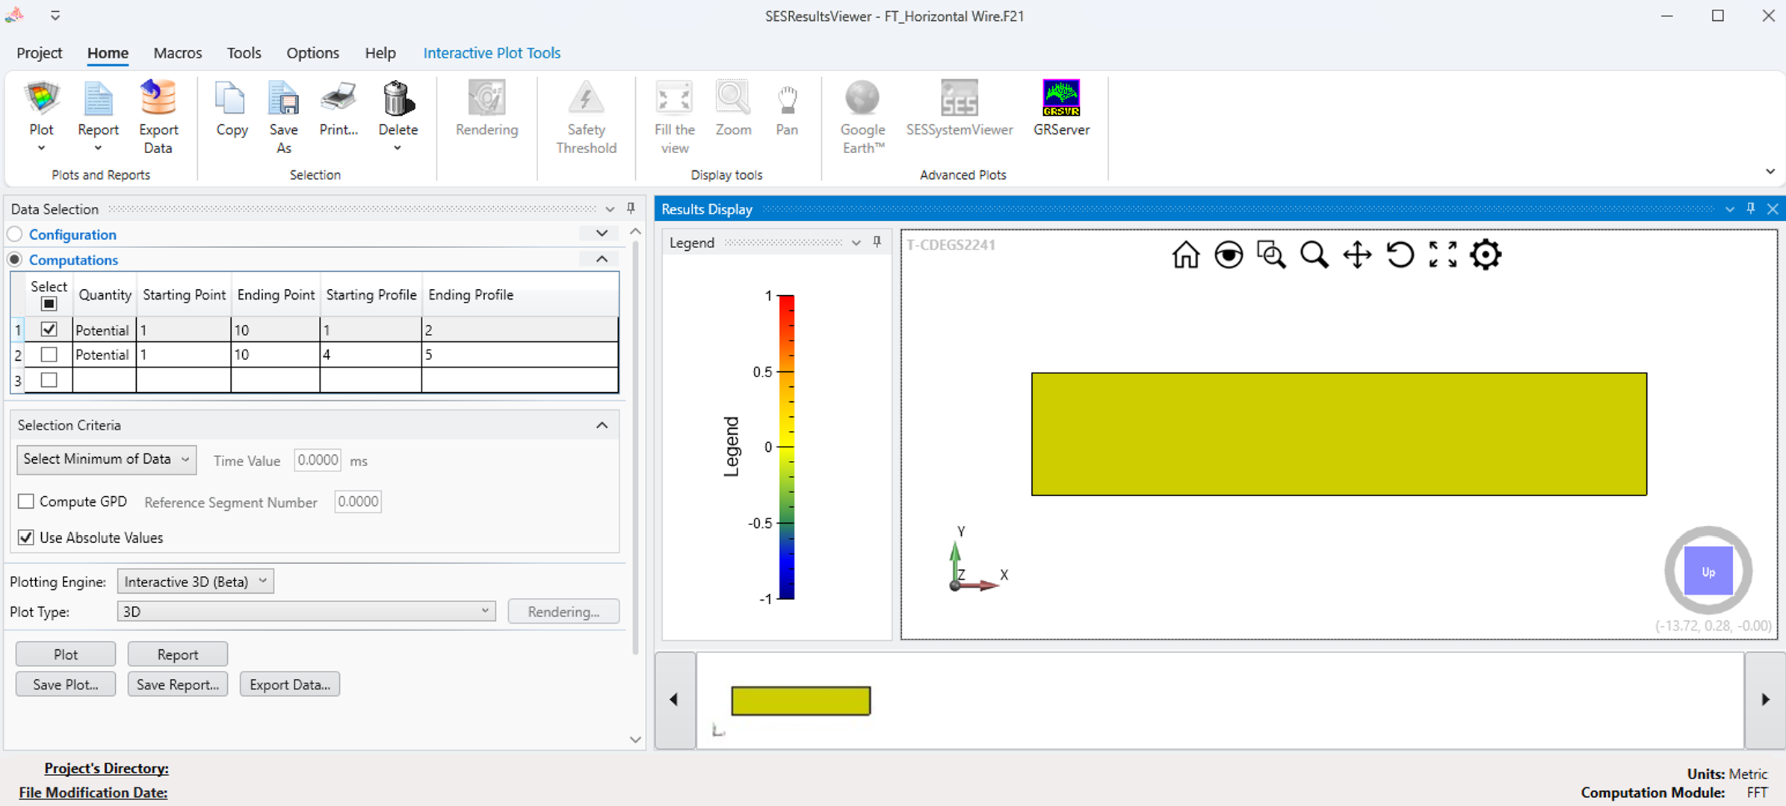
Task: Expand the Configuration section chevron
Action: (602, 234)
